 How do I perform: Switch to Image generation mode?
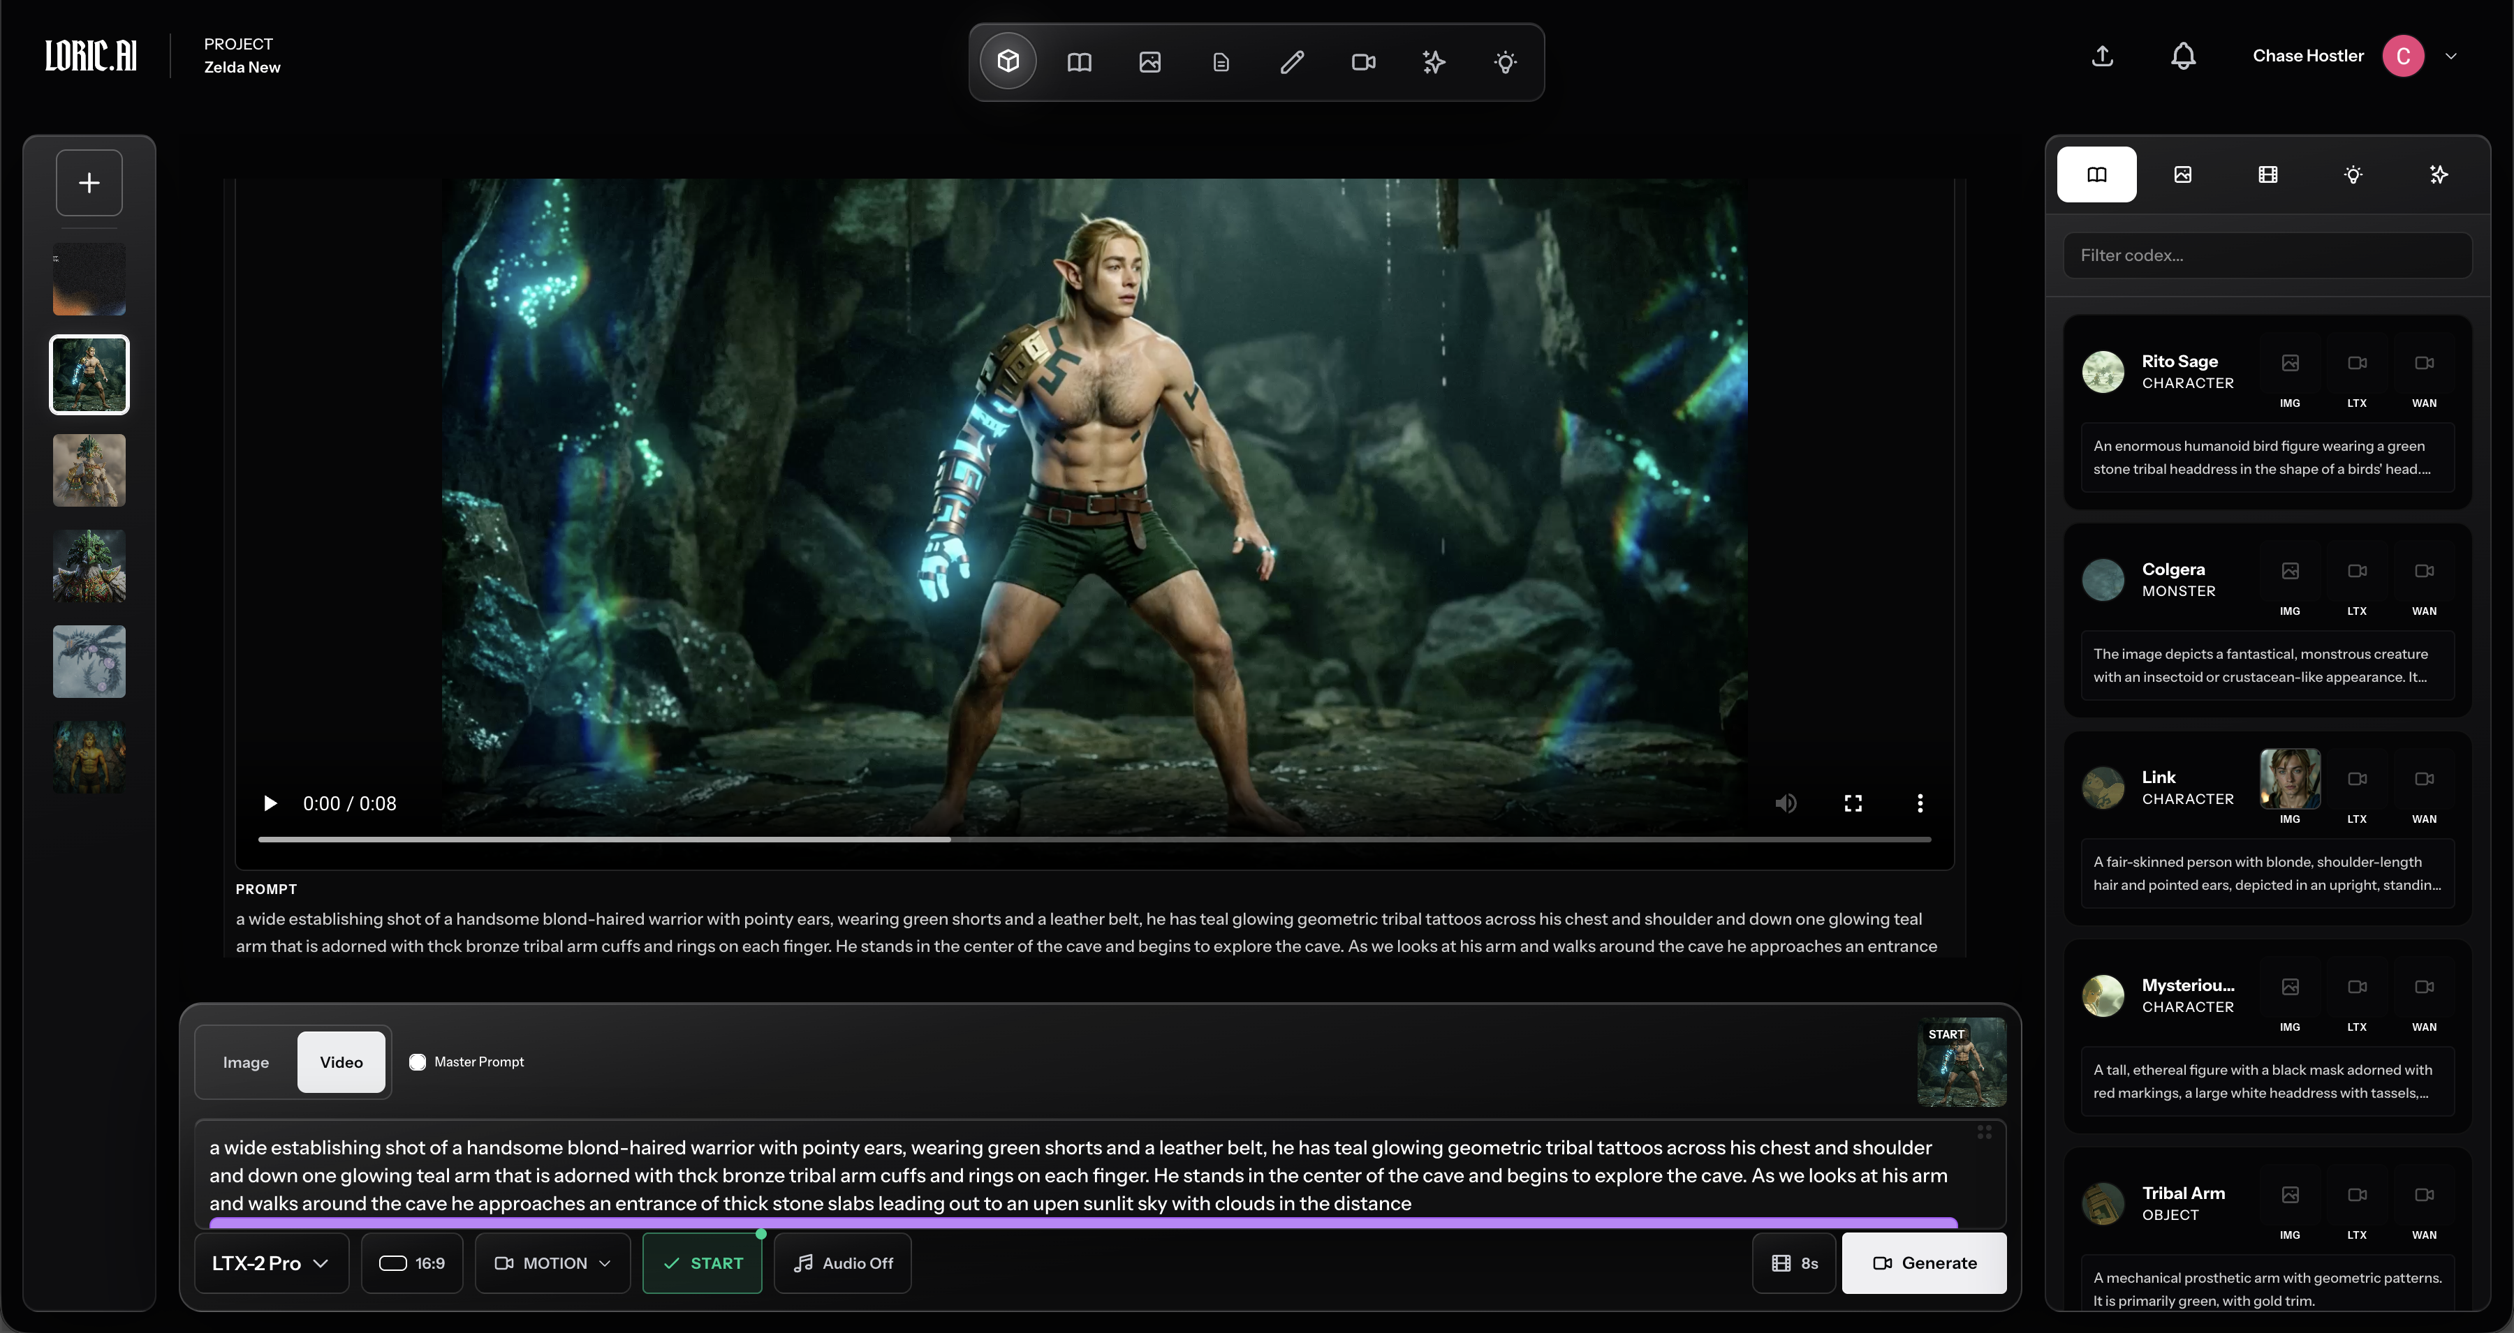coord(245,1062)
